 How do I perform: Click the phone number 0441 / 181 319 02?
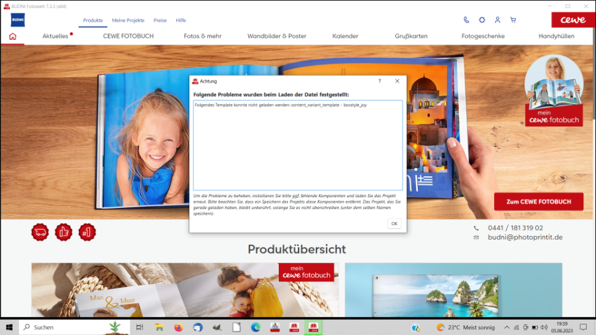[x=515, y=228]
